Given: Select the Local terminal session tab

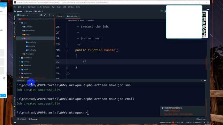Looking at the screenshot, I should (29, 81).
